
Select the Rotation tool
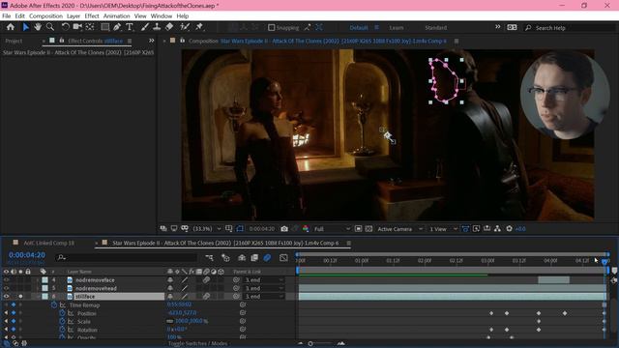(65, 27)
